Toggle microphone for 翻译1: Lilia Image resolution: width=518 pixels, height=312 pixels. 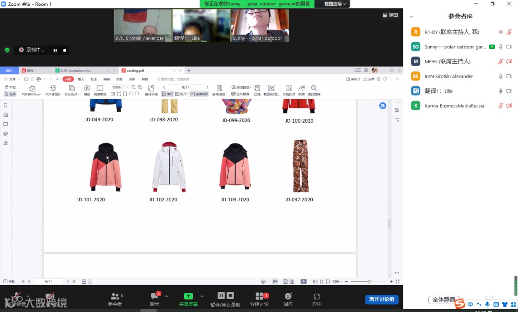point(501,91)
